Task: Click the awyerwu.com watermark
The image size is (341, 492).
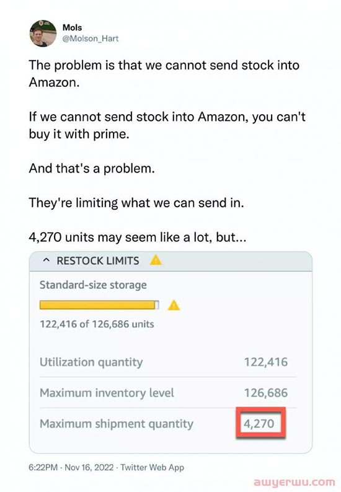Action: click(x=294, y=481)
